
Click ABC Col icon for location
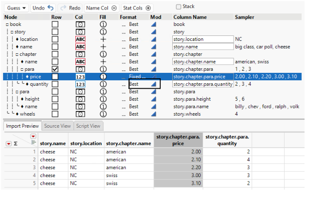pos(80,39)
